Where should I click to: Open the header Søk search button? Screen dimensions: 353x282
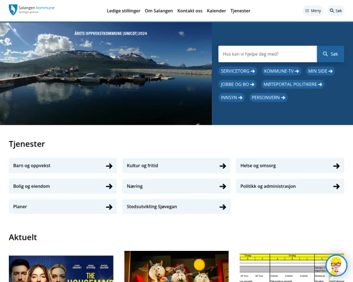(336, 11)
